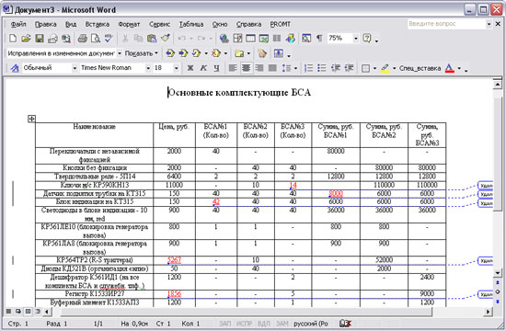Open the Файл menu

pyautogui.click(x=18, y=24)
